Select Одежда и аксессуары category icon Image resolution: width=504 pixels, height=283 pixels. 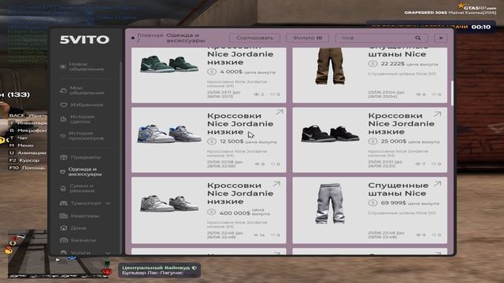(x=63, y=172)
